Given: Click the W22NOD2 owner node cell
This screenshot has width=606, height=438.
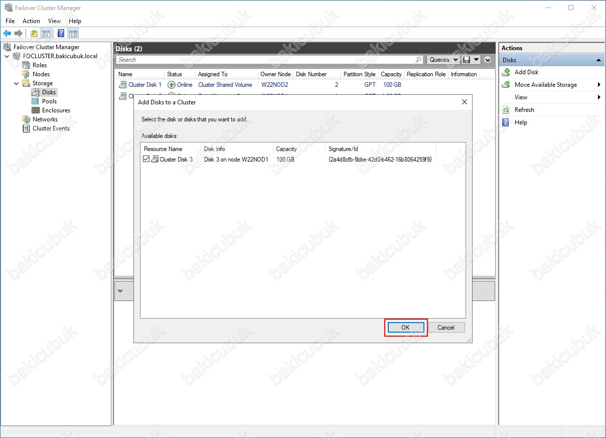Looking at the screenshot, I should click(274, 85).
